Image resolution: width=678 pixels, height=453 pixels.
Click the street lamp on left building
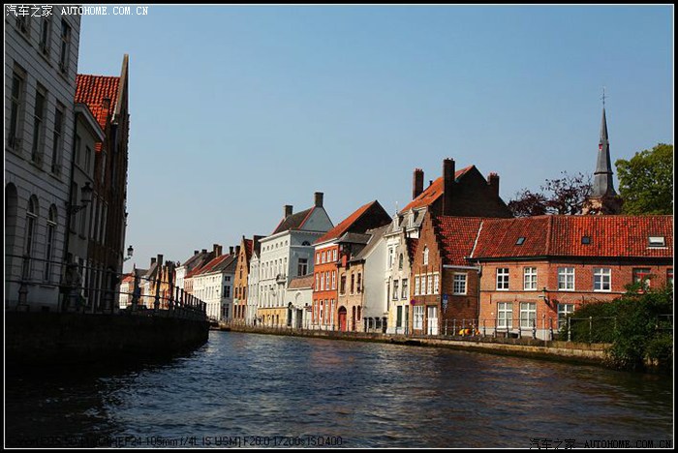click(85, 195)
